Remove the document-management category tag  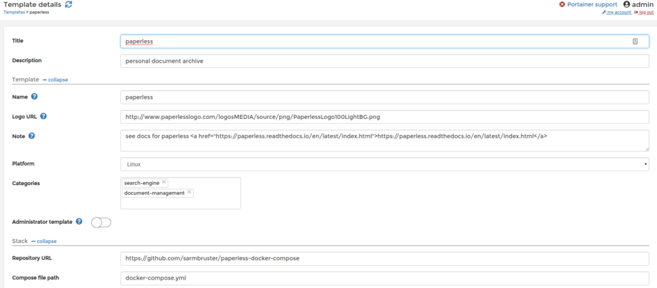[x=189, y=192]
